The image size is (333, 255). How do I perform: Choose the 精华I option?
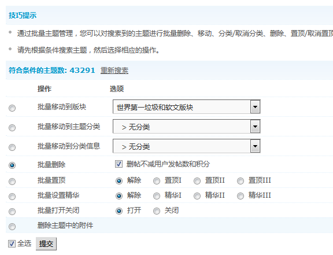157,195
